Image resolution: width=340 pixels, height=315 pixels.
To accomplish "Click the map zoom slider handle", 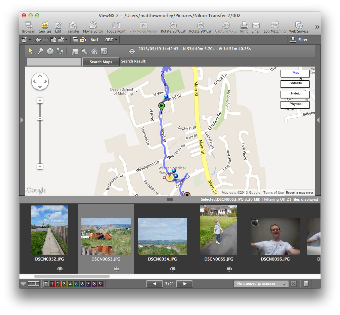I will tap(40, 119).
